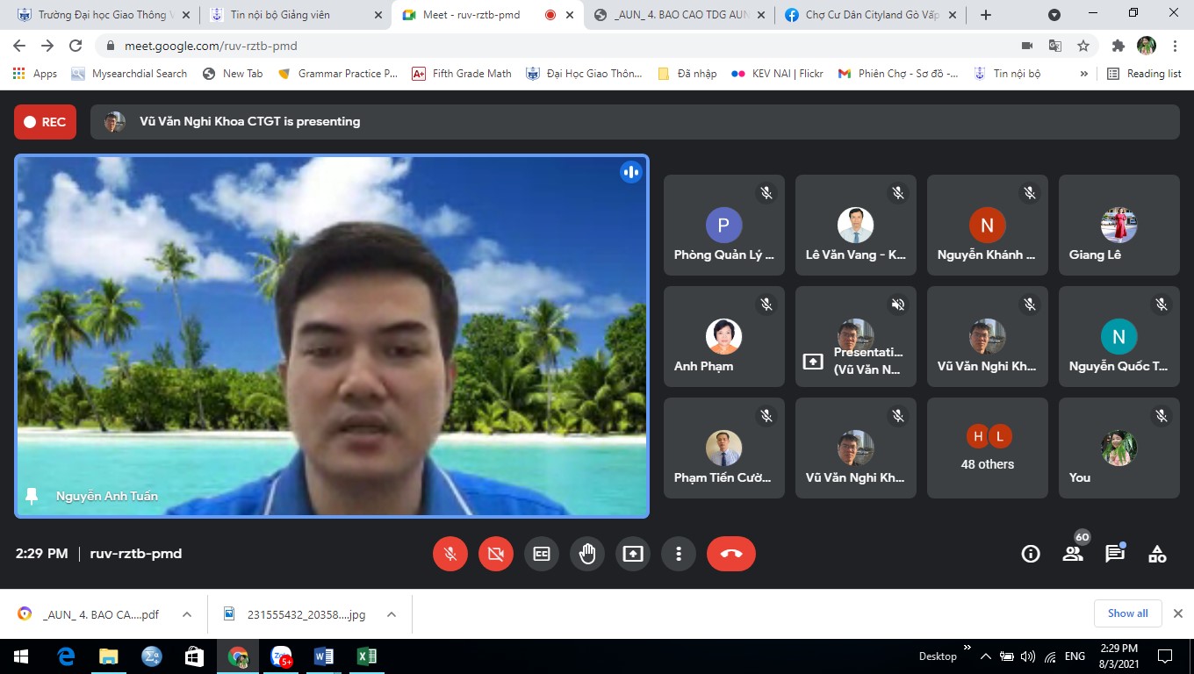Expand options for _AUN_ 4. BAO CA pdf download

point(187,614)
